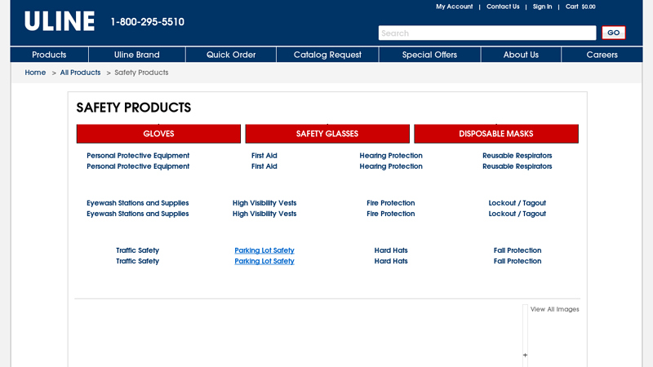Click the red SAFETY GLASSES button
The width and height of the screenshot is (653, 367).
click(327, 134)
